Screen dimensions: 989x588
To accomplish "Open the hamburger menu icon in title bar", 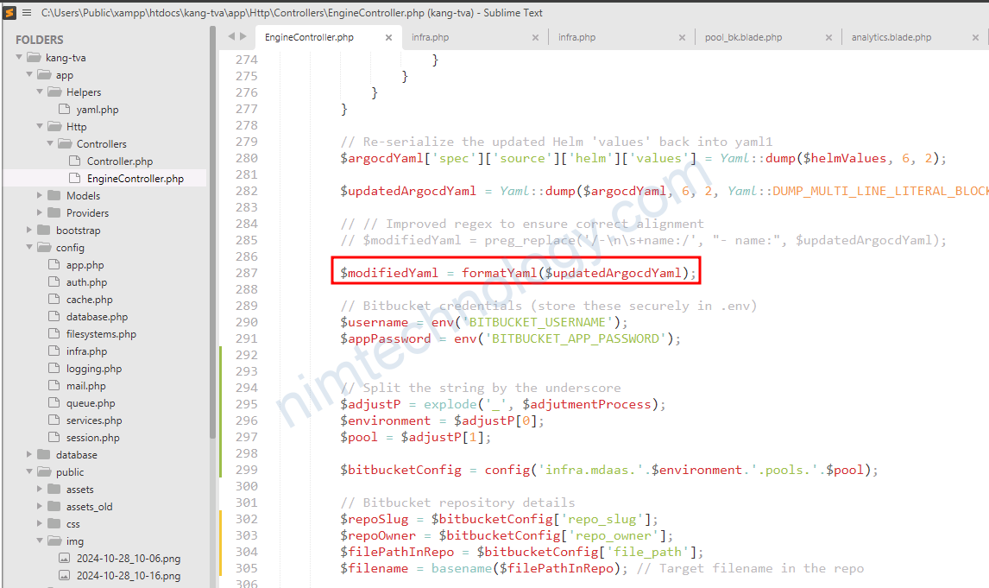I will click(27, 13).
